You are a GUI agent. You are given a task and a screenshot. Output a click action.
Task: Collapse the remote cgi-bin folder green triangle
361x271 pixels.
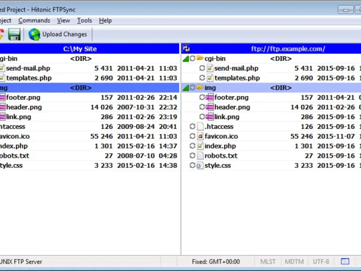185,59
